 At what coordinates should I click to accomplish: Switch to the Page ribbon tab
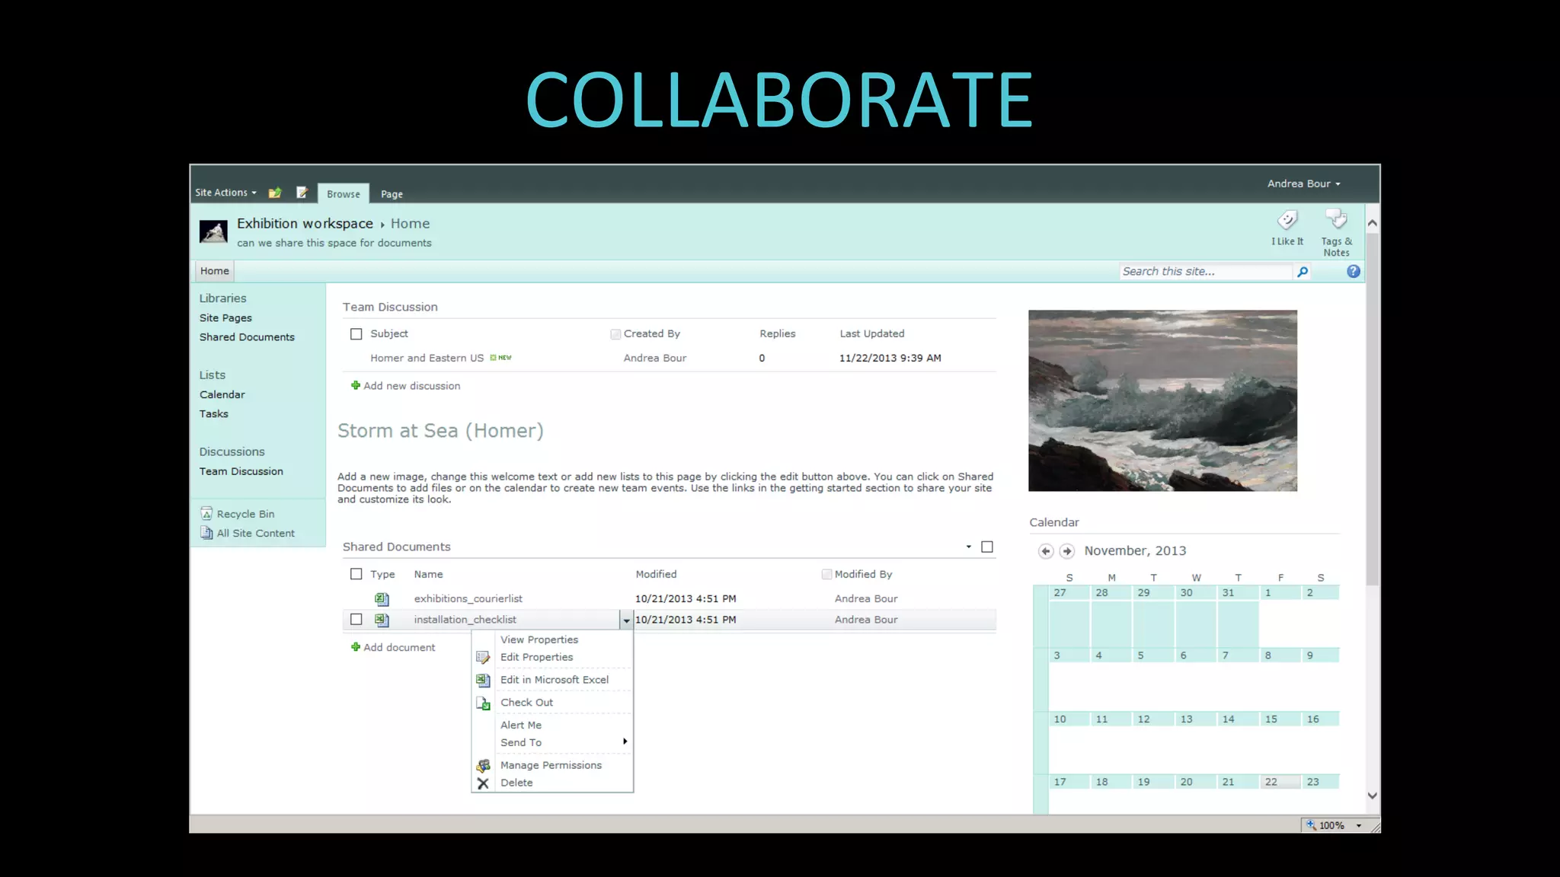point(392,194)
